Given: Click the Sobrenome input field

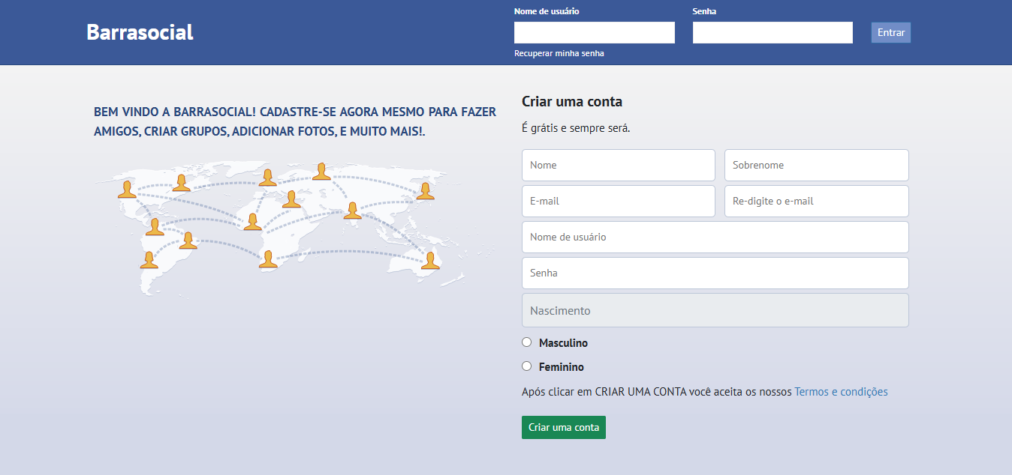Looking at the screenshot, I should tap(816, 165).
